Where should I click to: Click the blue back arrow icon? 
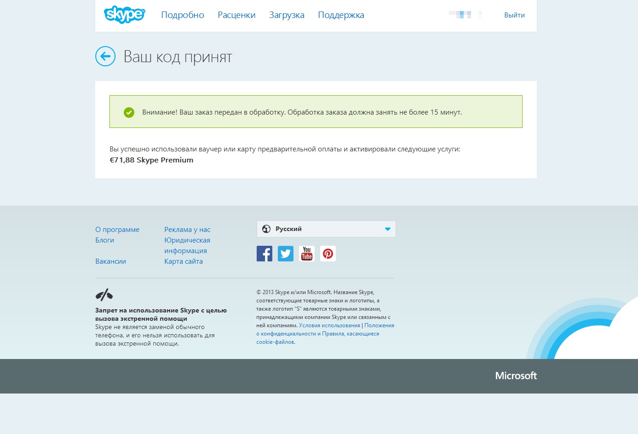[x=105, y=56]
